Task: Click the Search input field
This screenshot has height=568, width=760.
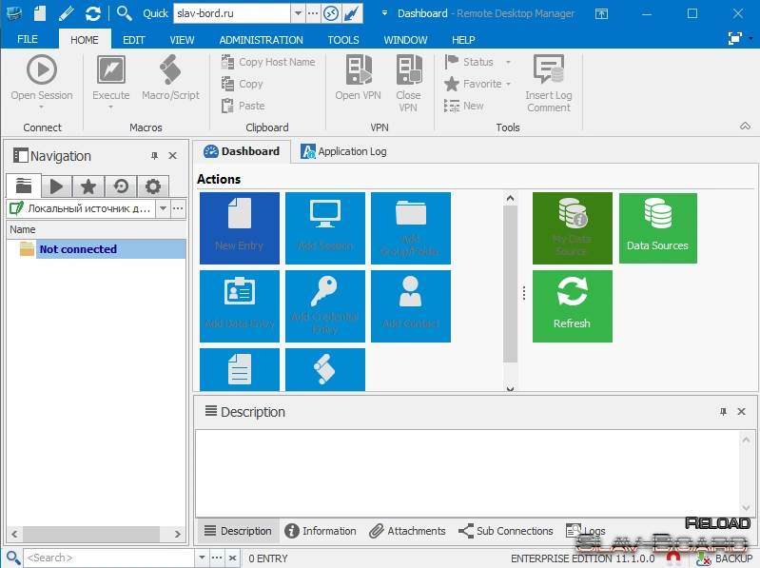Action: pos(109,558)
